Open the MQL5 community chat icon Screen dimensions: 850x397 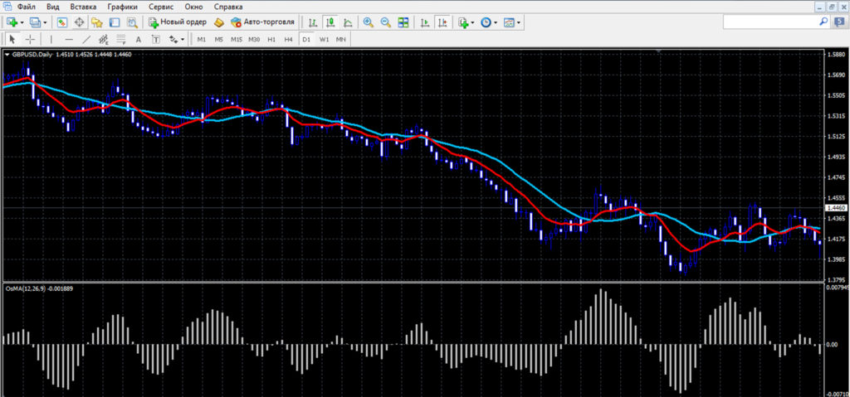click(x=840, y=22)
